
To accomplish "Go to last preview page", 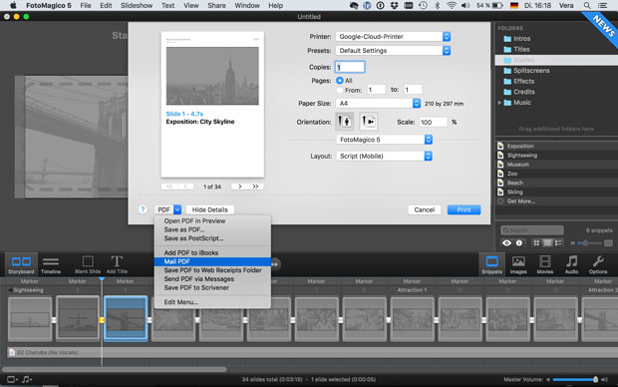I will (x=255, y=187).
